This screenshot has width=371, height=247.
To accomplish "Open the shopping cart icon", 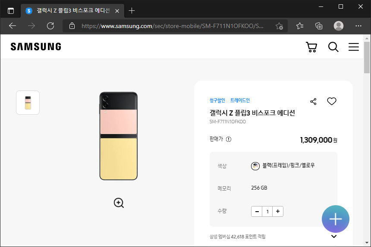I will pos(311,47).
